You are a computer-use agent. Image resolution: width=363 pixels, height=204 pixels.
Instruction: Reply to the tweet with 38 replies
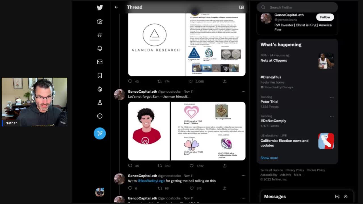130,165
